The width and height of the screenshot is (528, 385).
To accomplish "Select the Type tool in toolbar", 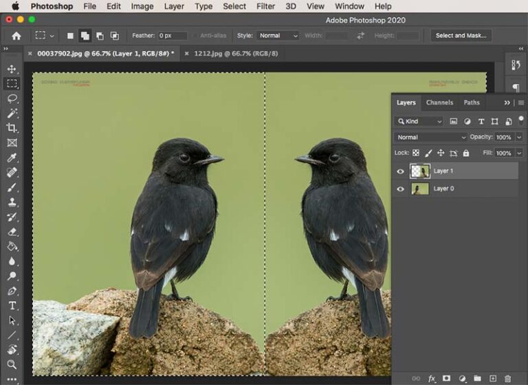I will [12, 306].
